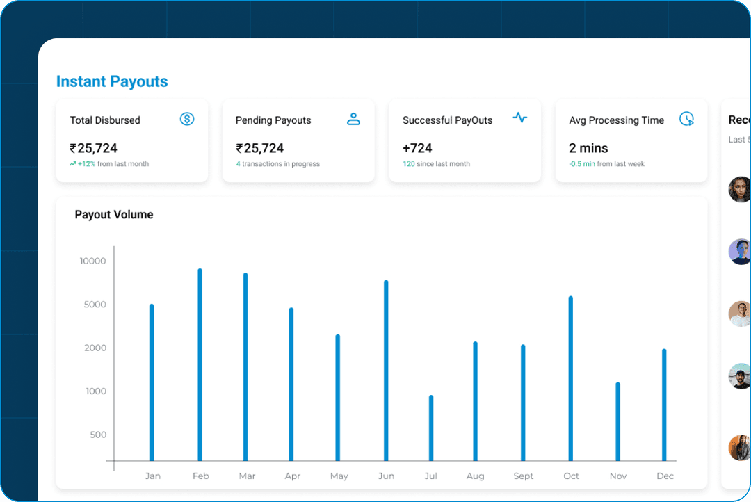Click the Feb bar in the chart
The image size is (751, 502).
click(200, 364)
